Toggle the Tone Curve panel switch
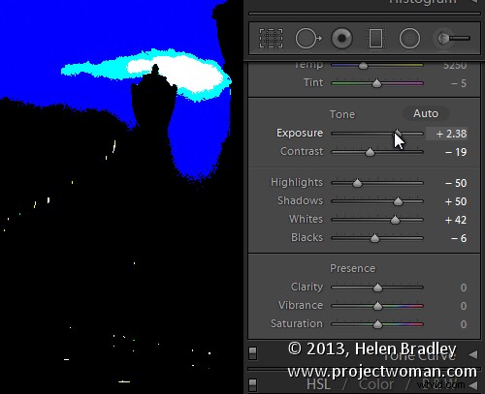Screen dimensions: 485x394 tap(252, 353)
